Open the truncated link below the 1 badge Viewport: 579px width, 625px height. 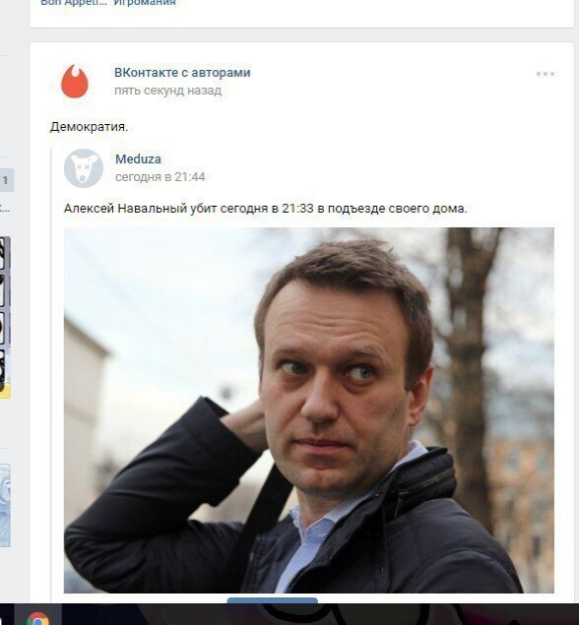(5, 208)
